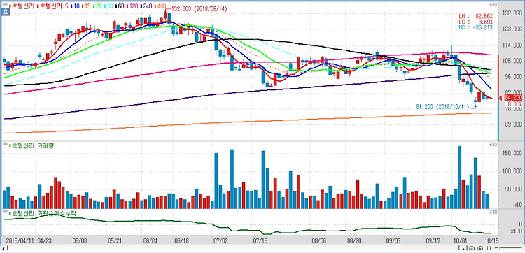Select the cyan 33-day moving average legend
The width and height of the screenshot is (525, 253).
(x=108, y=6)
